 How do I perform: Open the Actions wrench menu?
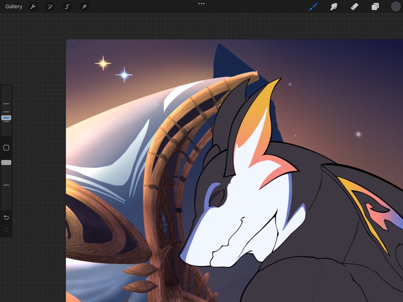click(x=33, y=6)
